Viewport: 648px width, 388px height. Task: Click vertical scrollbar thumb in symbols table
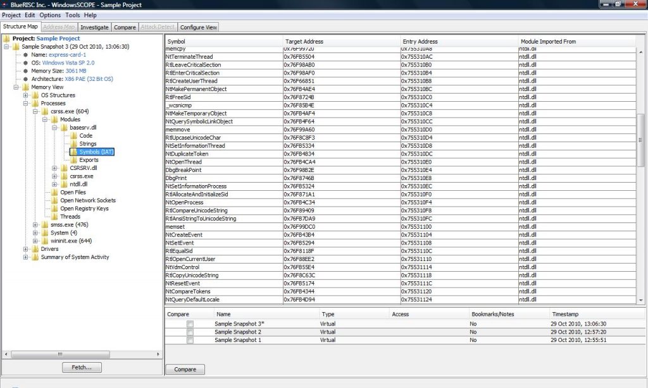coord(640,140)
